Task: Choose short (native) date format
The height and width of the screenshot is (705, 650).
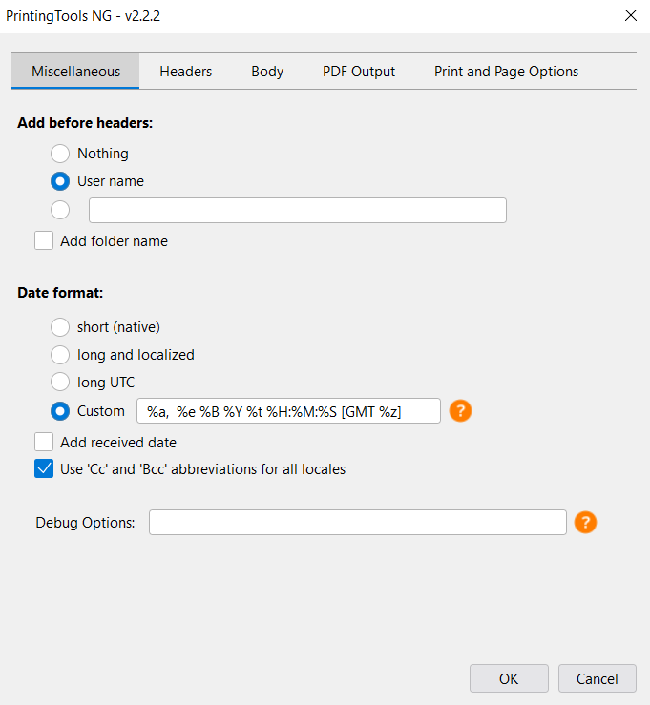Action: [x=60, y=327]
